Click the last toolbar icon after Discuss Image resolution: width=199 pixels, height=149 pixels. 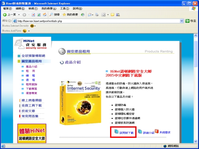118,15
